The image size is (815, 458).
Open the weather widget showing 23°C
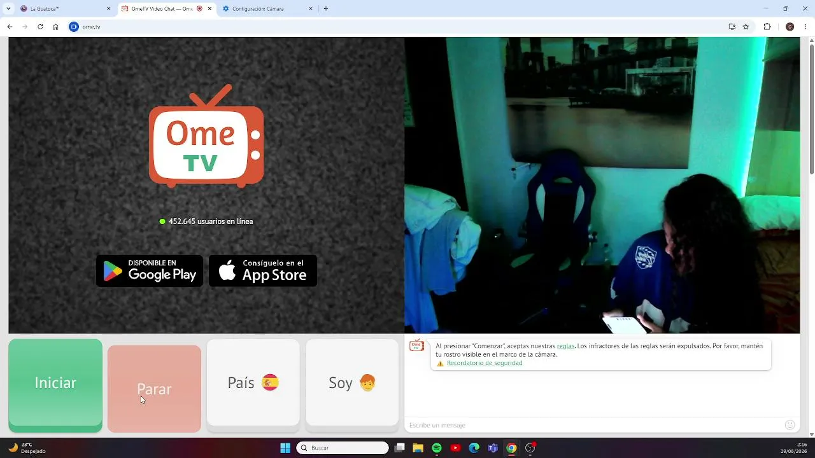pos(27,448)
